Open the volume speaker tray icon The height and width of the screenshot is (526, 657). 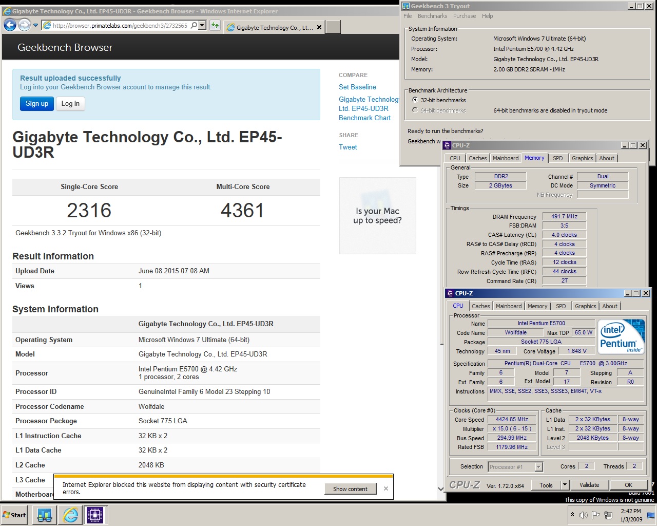click(x=584, y=515)
